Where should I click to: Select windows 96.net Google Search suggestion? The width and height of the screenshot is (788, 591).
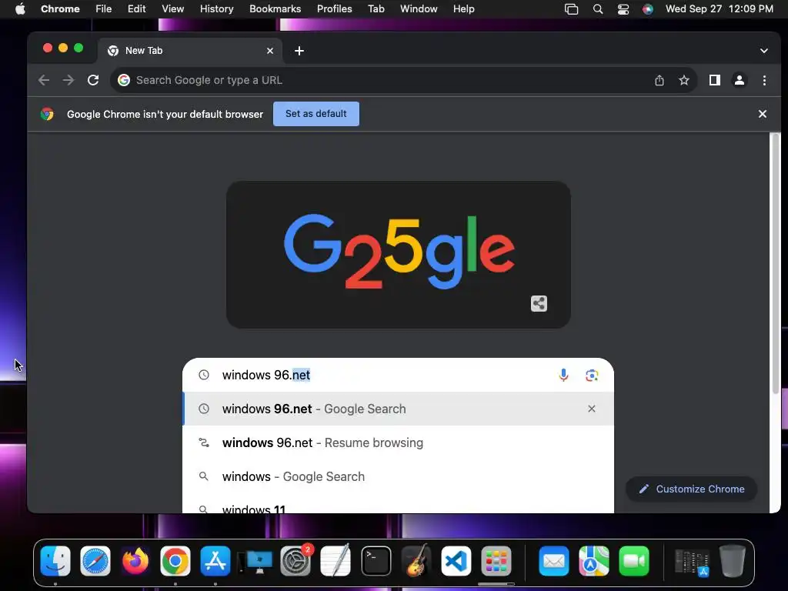pyautogui.click(x=398, y=409)
